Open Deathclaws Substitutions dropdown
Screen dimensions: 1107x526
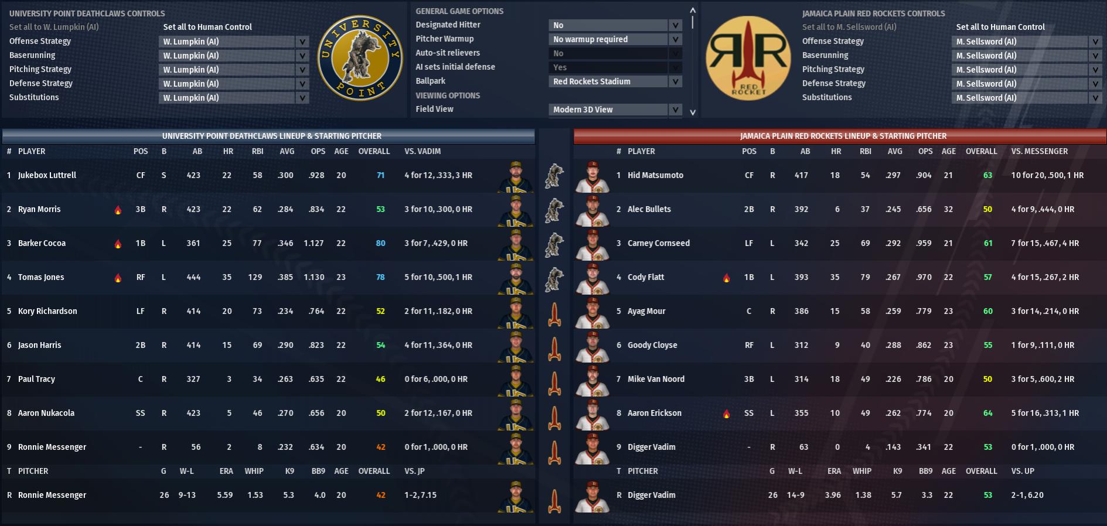234,98
